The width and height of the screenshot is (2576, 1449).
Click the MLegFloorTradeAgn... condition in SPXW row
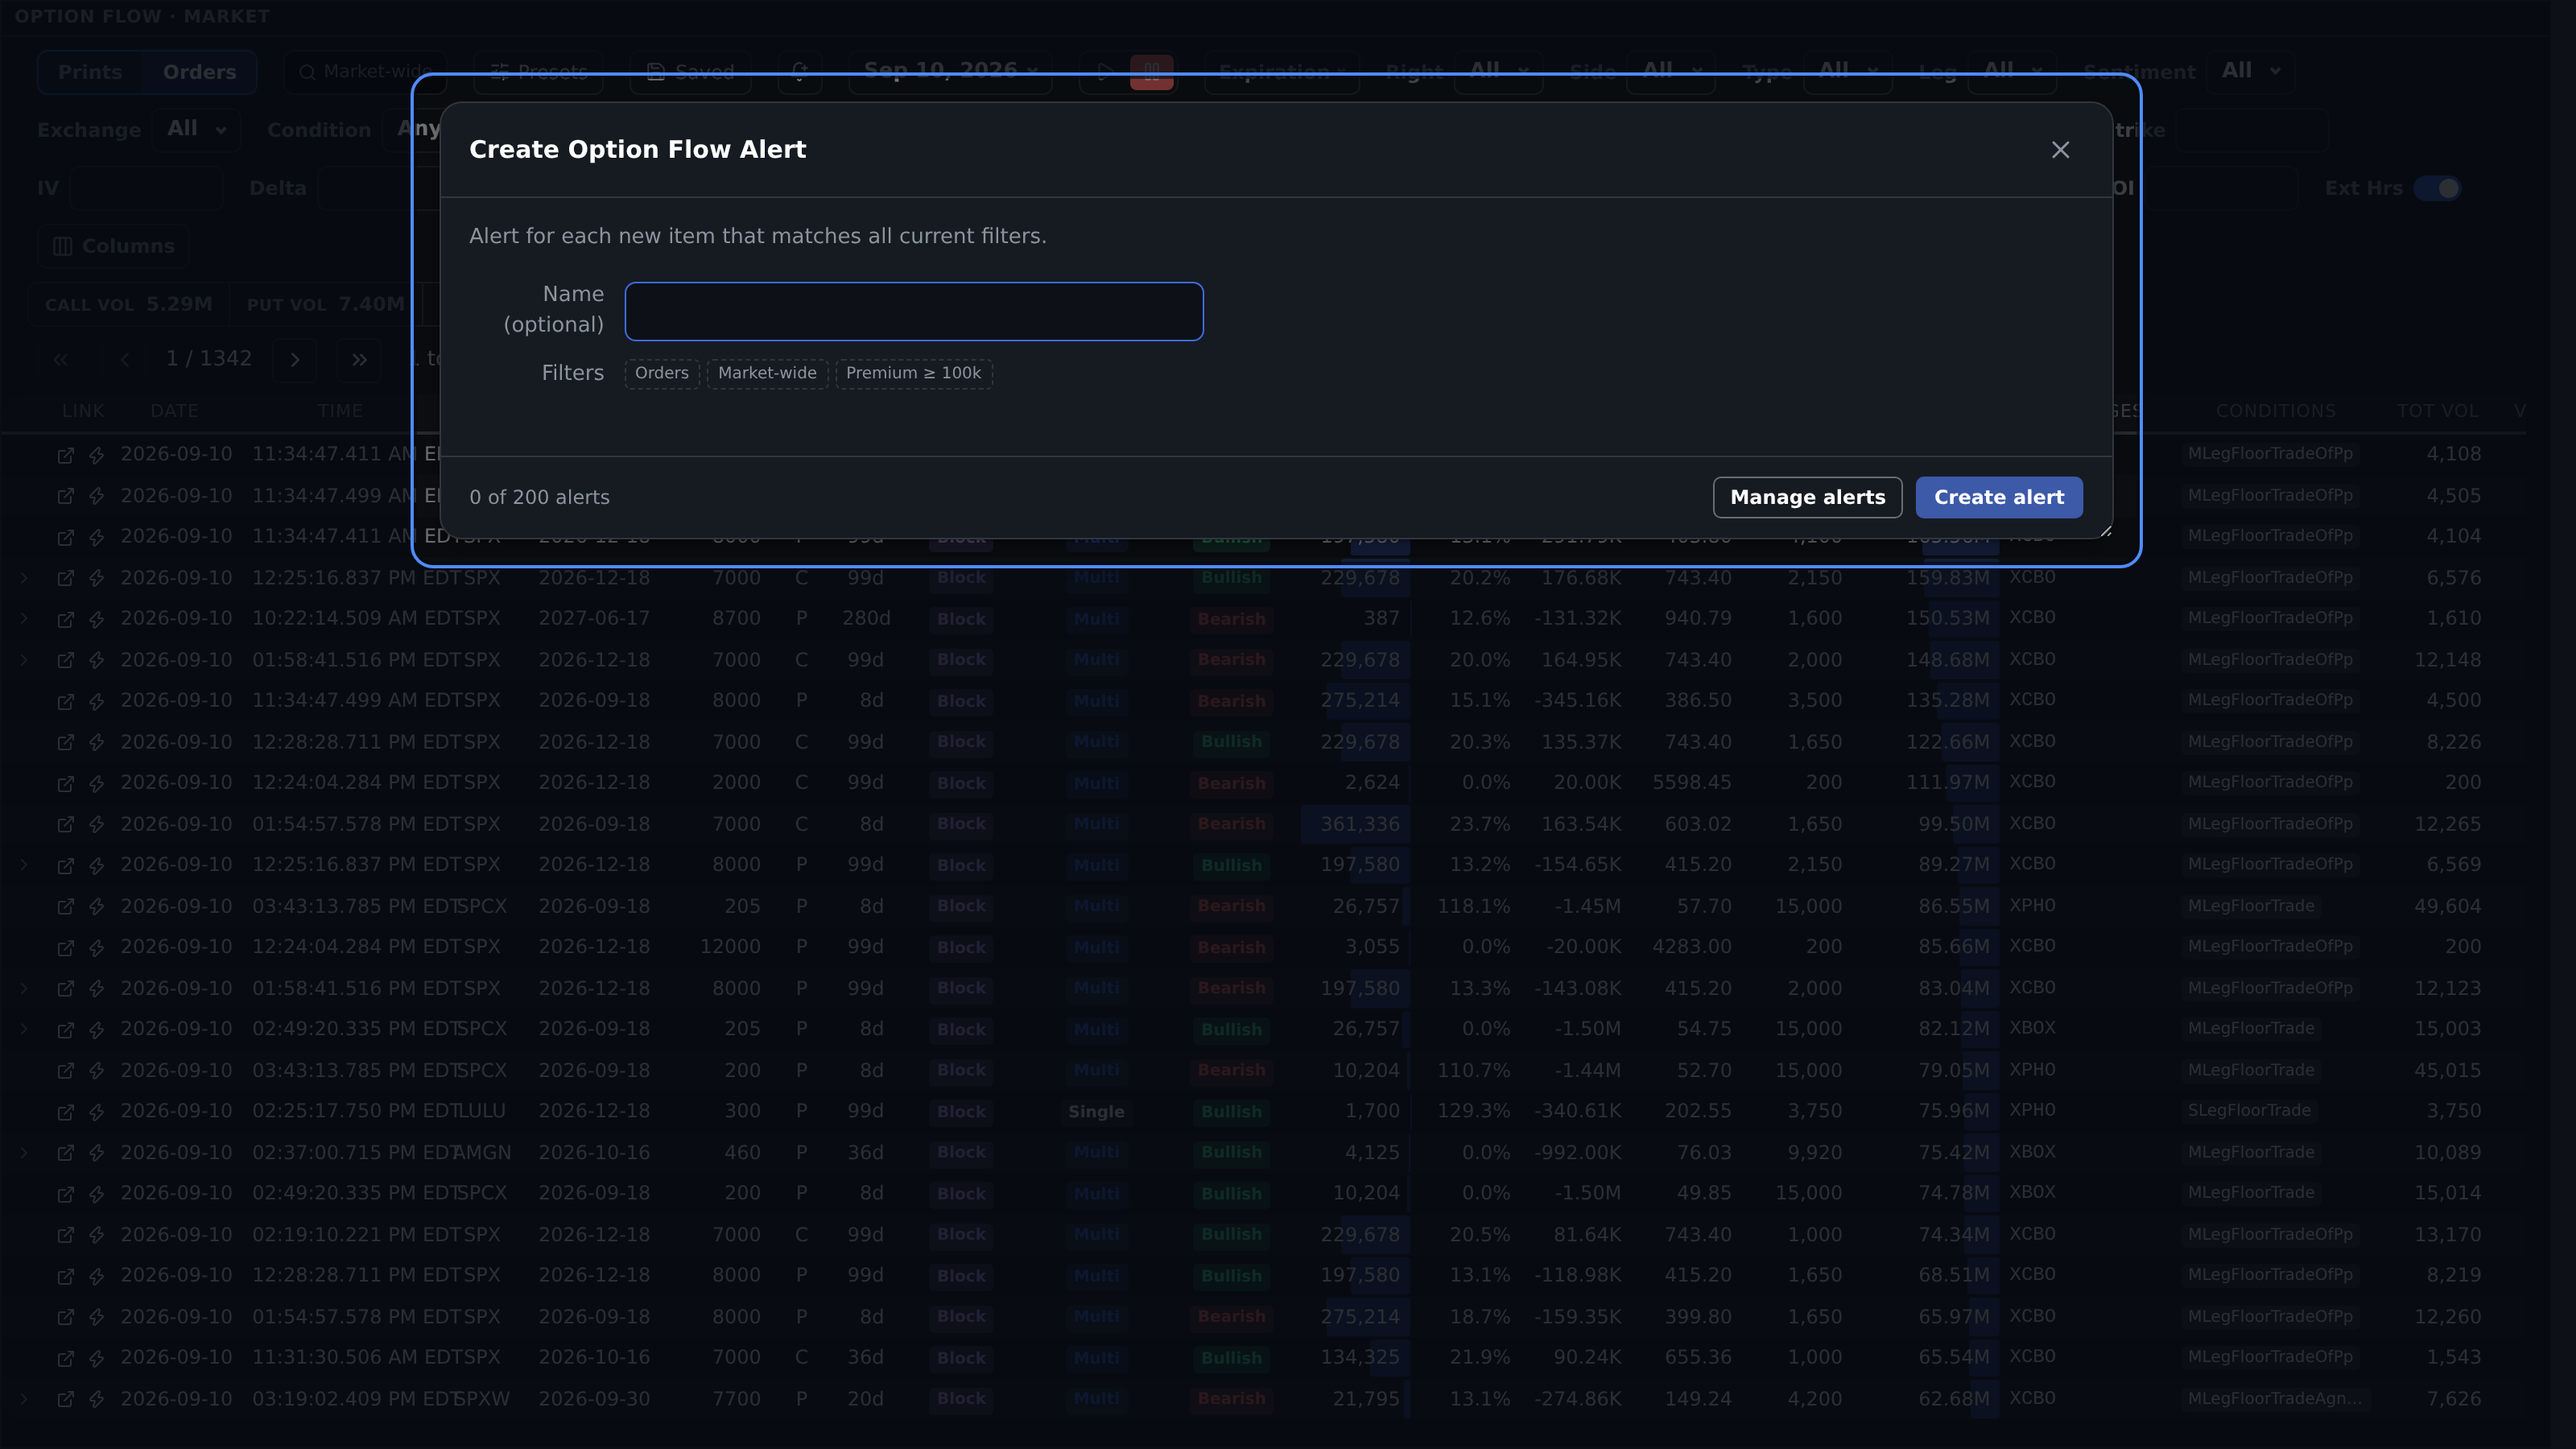point(2274,1399)
